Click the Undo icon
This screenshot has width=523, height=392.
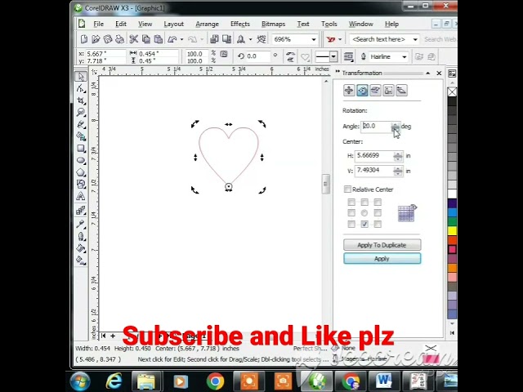point(172,39)
